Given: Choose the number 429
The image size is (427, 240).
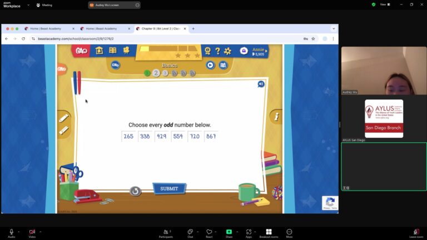Looking at the screenshot, I should coord(161,136).
